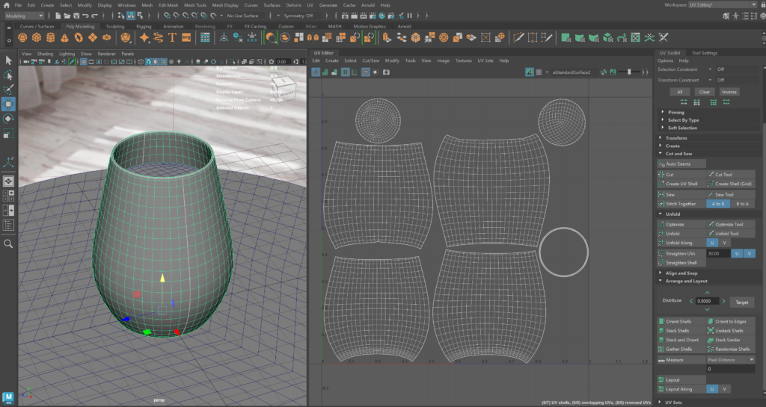
Task: Click the polygon Type text tool icon
Action: click(172, 37)
